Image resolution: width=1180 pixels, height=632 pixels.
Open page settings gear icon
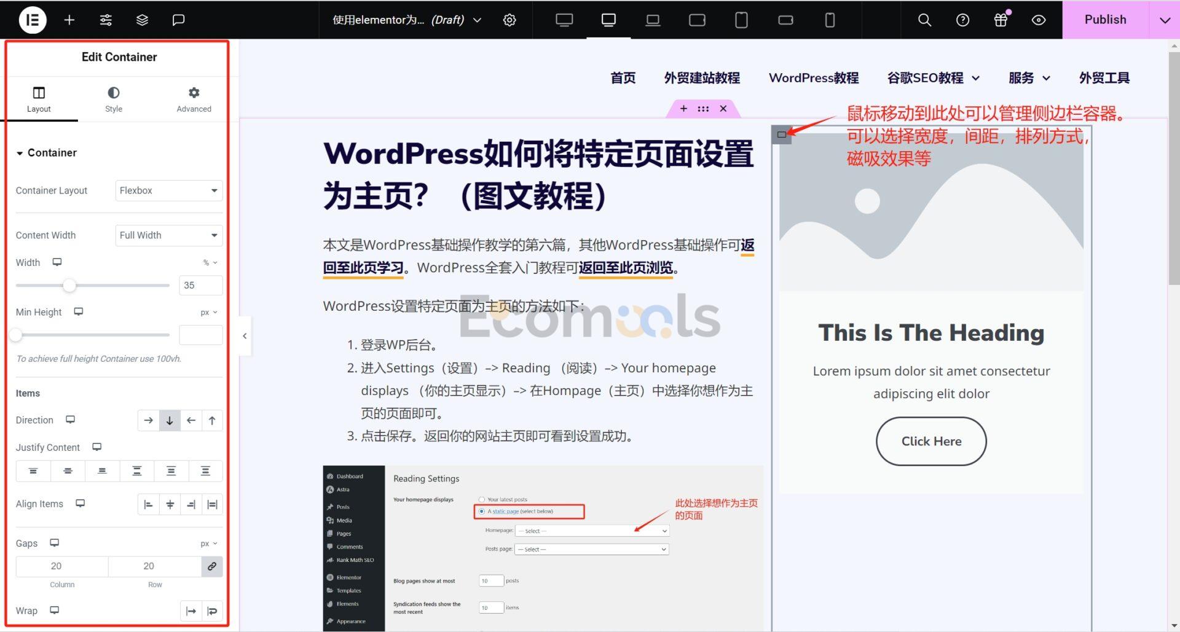[x=509, y=20]
